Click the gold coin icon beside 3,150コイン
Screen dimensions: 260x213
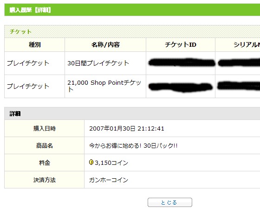[91, 162]
